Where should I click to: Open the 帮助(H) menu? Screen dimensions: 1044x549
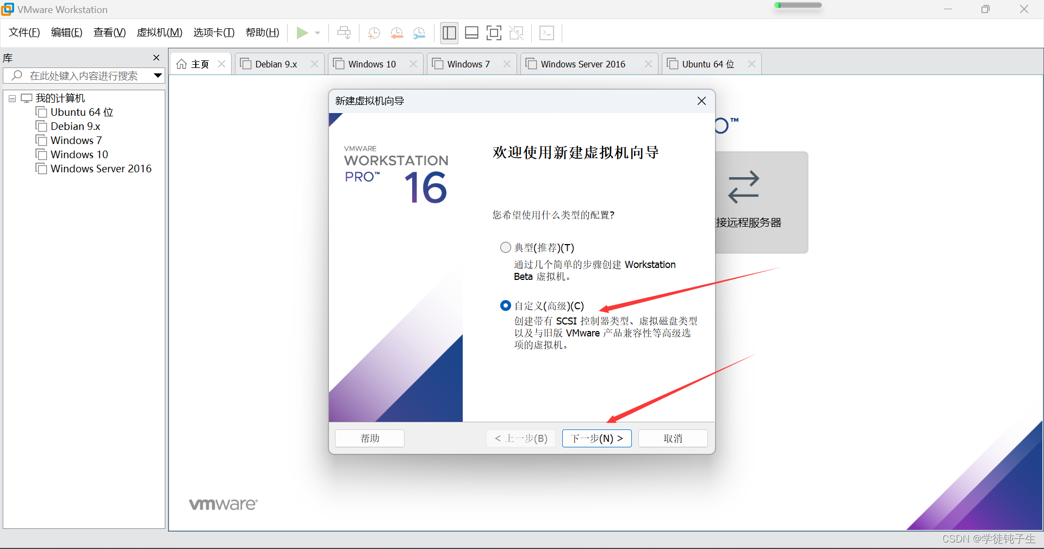[262, 33]
